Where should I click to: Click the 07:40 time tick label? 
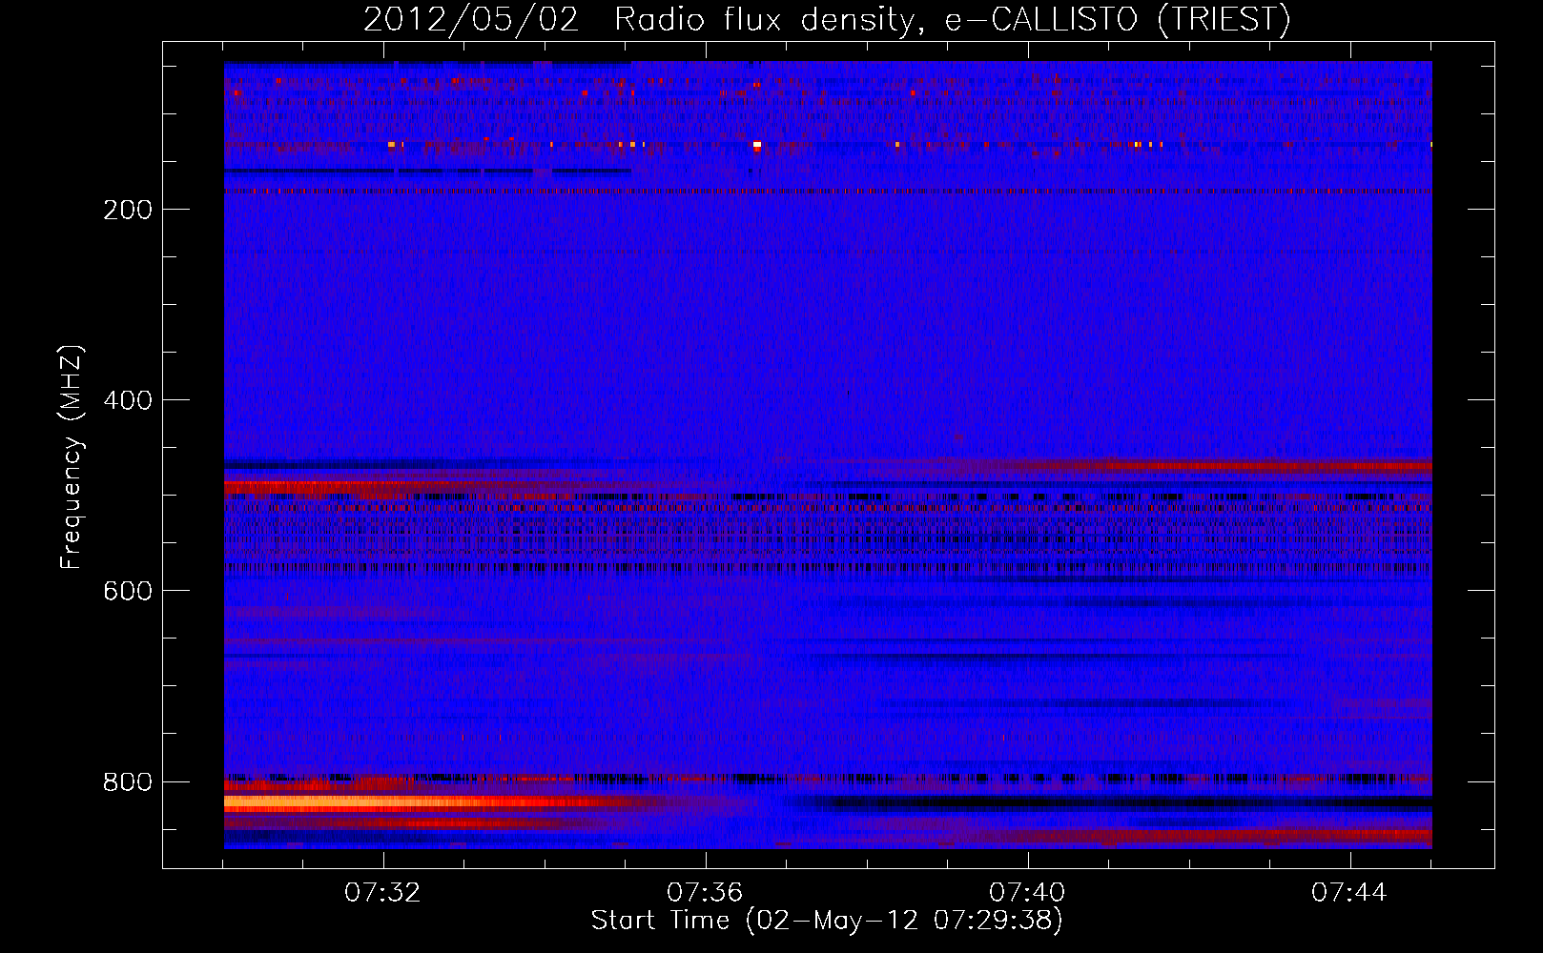tap(1027, 892)
